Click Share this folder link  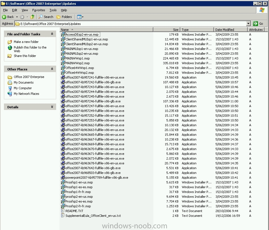[25, 56]
